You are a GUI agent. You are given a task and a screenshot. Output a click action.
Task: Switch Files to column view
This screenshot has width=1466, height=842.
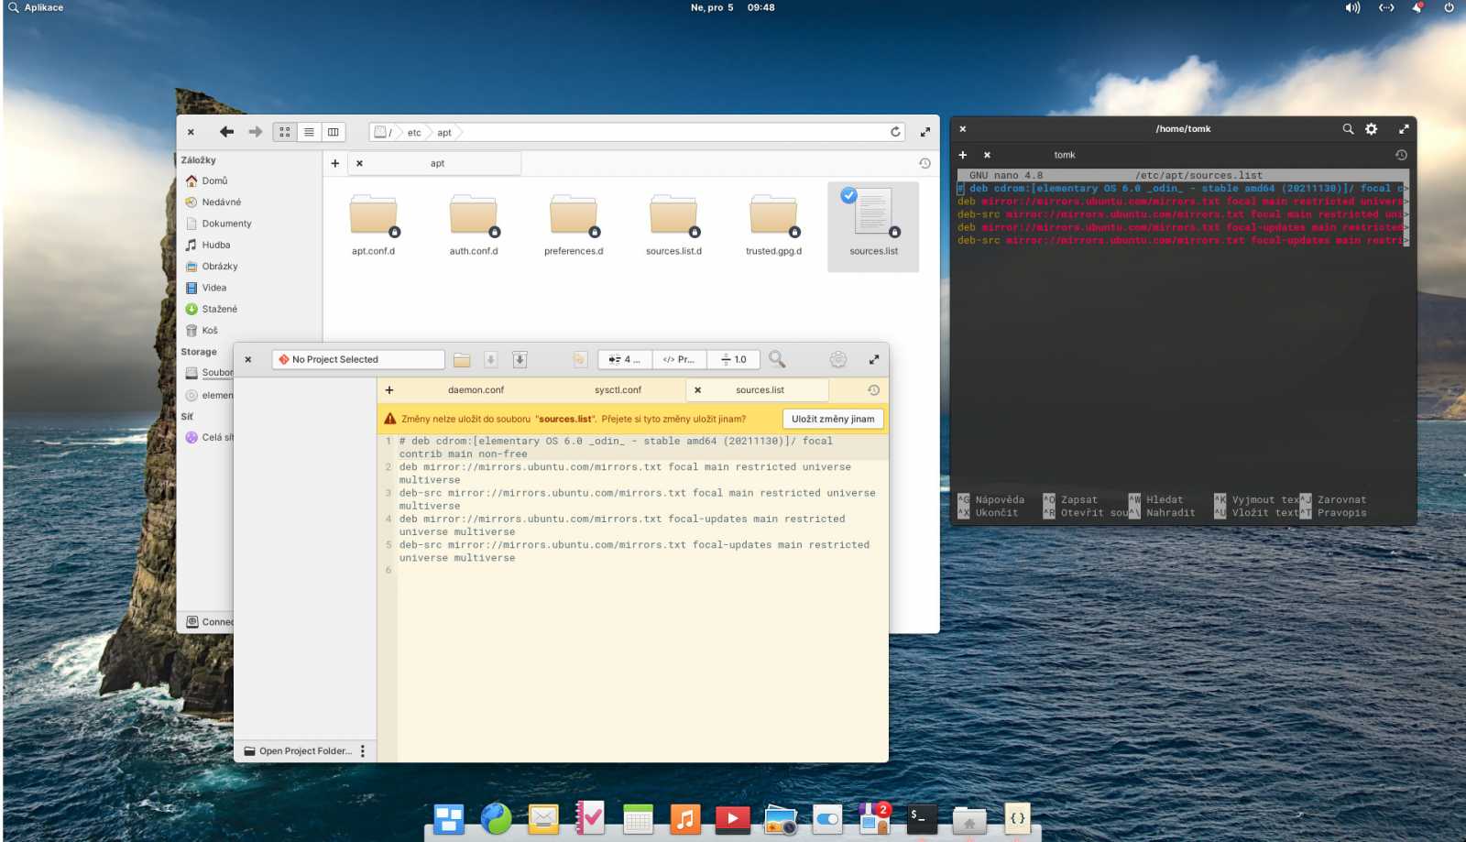pyautogui.click(x=334, y=132)
